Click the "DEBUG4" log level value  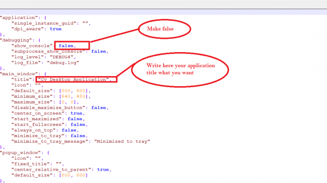click(61, 57)
